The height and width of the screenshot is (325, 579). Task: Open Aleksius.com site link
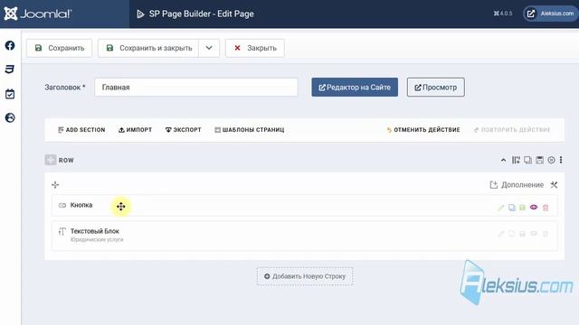point(551,14)
